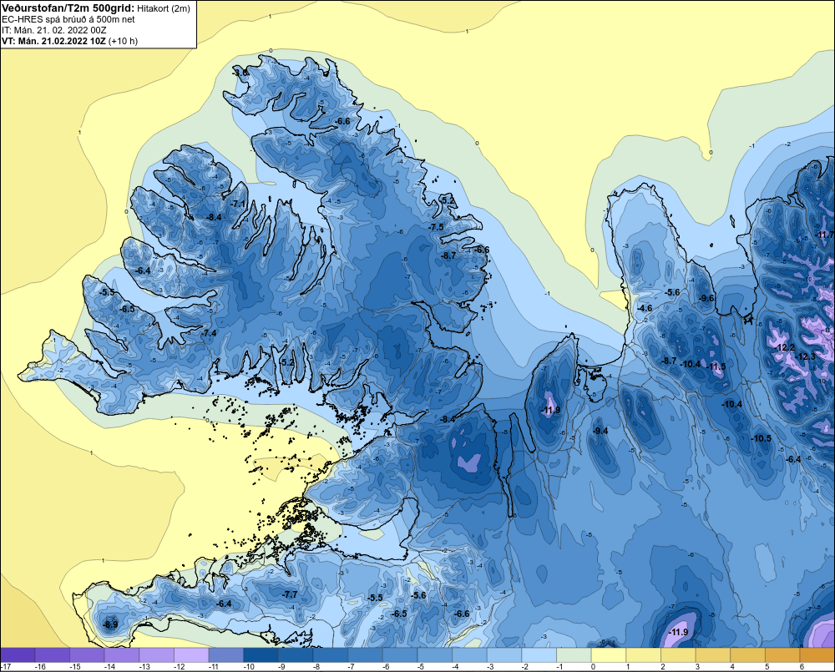Select the legend swatch between -14 and -13
Image resolution: width=835 pixels, height=672 pixels.
[122, 655]
